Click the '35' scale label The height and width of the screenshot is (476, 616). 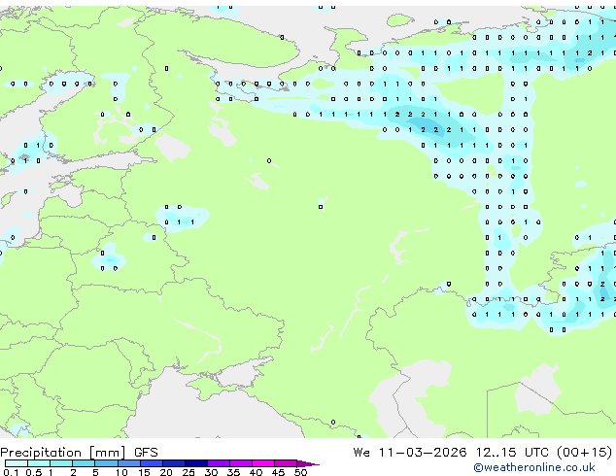tap(233, 472)
